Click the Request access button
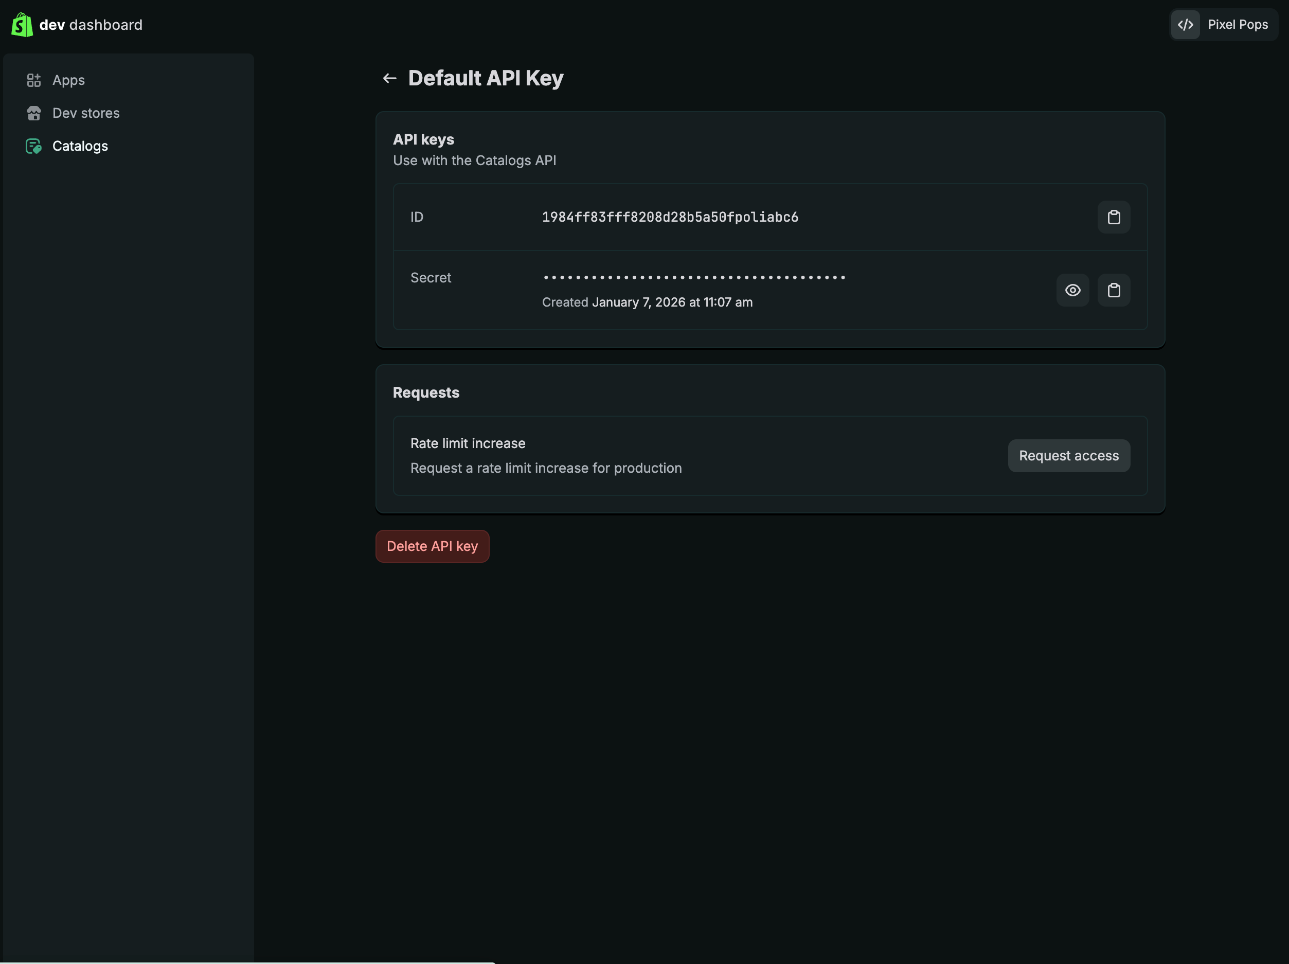This screenshot has height=964, width=1289. point(1069,456)
